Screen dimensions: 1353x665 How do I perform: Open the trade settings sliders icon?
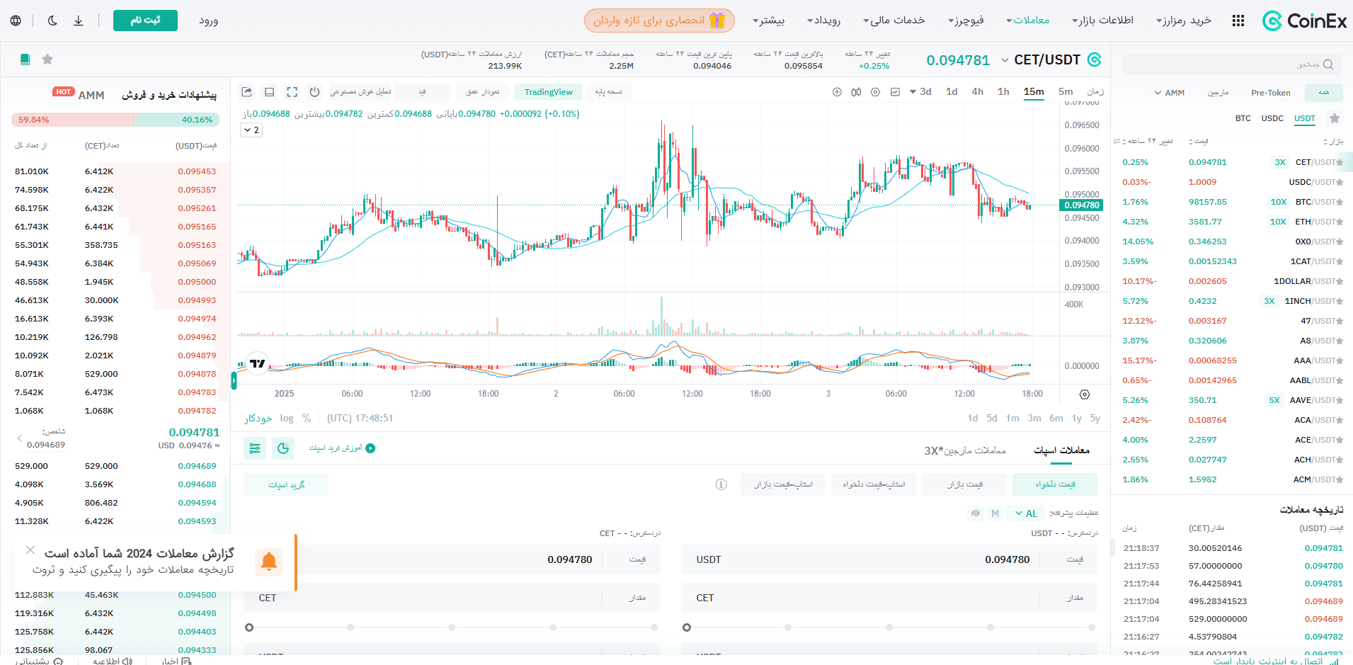pyautogui.click(x=255, y=448)
